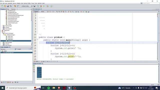The width and height of the screenshot is (160, 90).
Task: Toggle Rectangular Selection icon in editor toolbar
Action: (65, 12)
